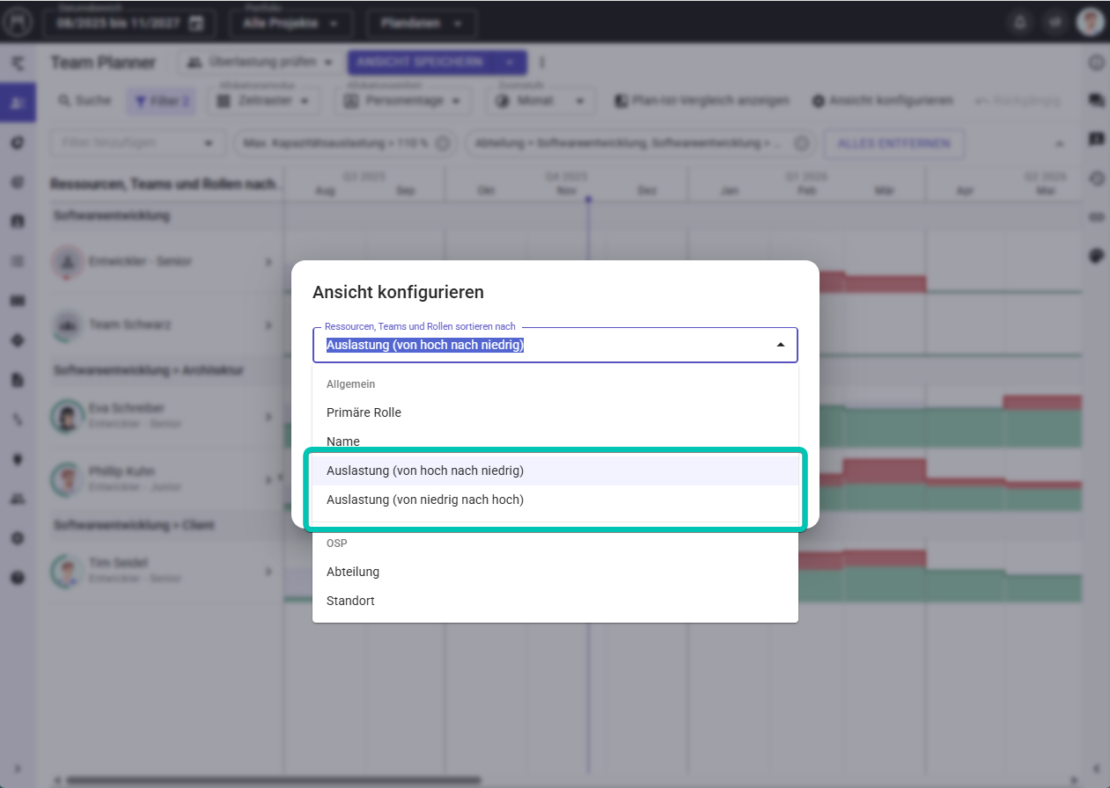1110x788 pixels.
Task: Click the ALLES ENTFERNEN button
Action: click(x=893, y=143)
